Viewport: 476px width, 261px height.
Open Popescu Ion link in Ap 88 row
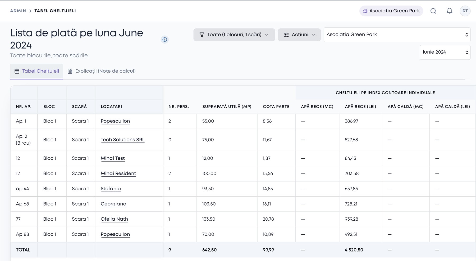click(x=115, y=234)
